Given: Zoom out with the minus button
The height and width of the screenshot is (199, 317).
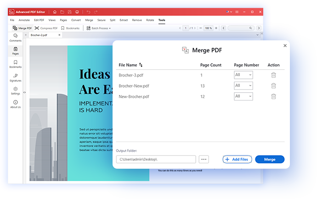Looking at the screenshot, I should tap(201, 28).
